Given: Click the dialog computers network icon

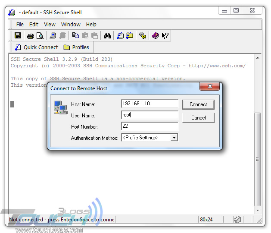Looking at the screenshot, I should click(60, 107).
